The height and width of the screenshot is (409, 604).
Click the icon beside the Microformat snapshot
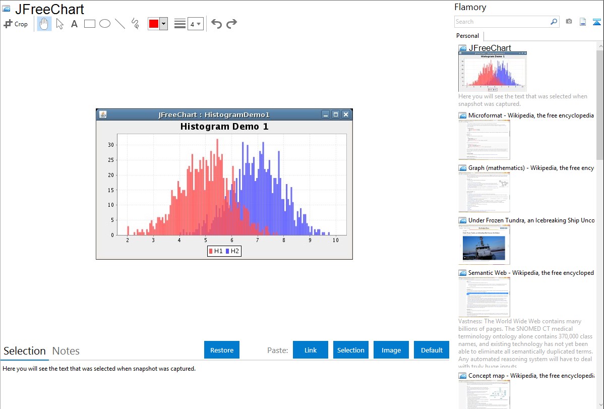pyautogui.click(x=463, y=115)
